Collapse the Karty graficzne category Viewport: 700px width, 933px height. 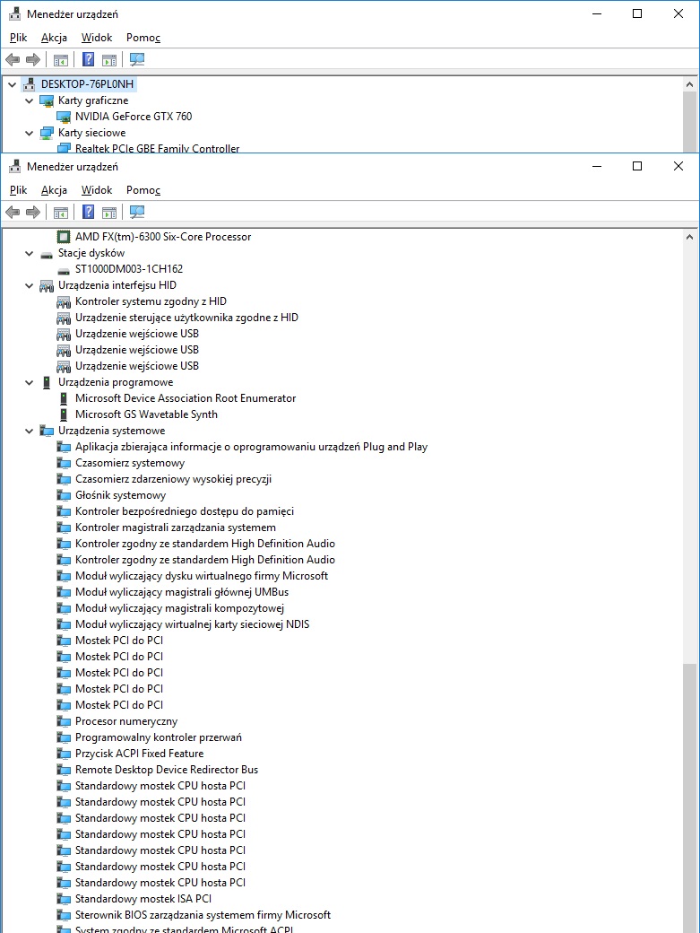tap(29, 100)
